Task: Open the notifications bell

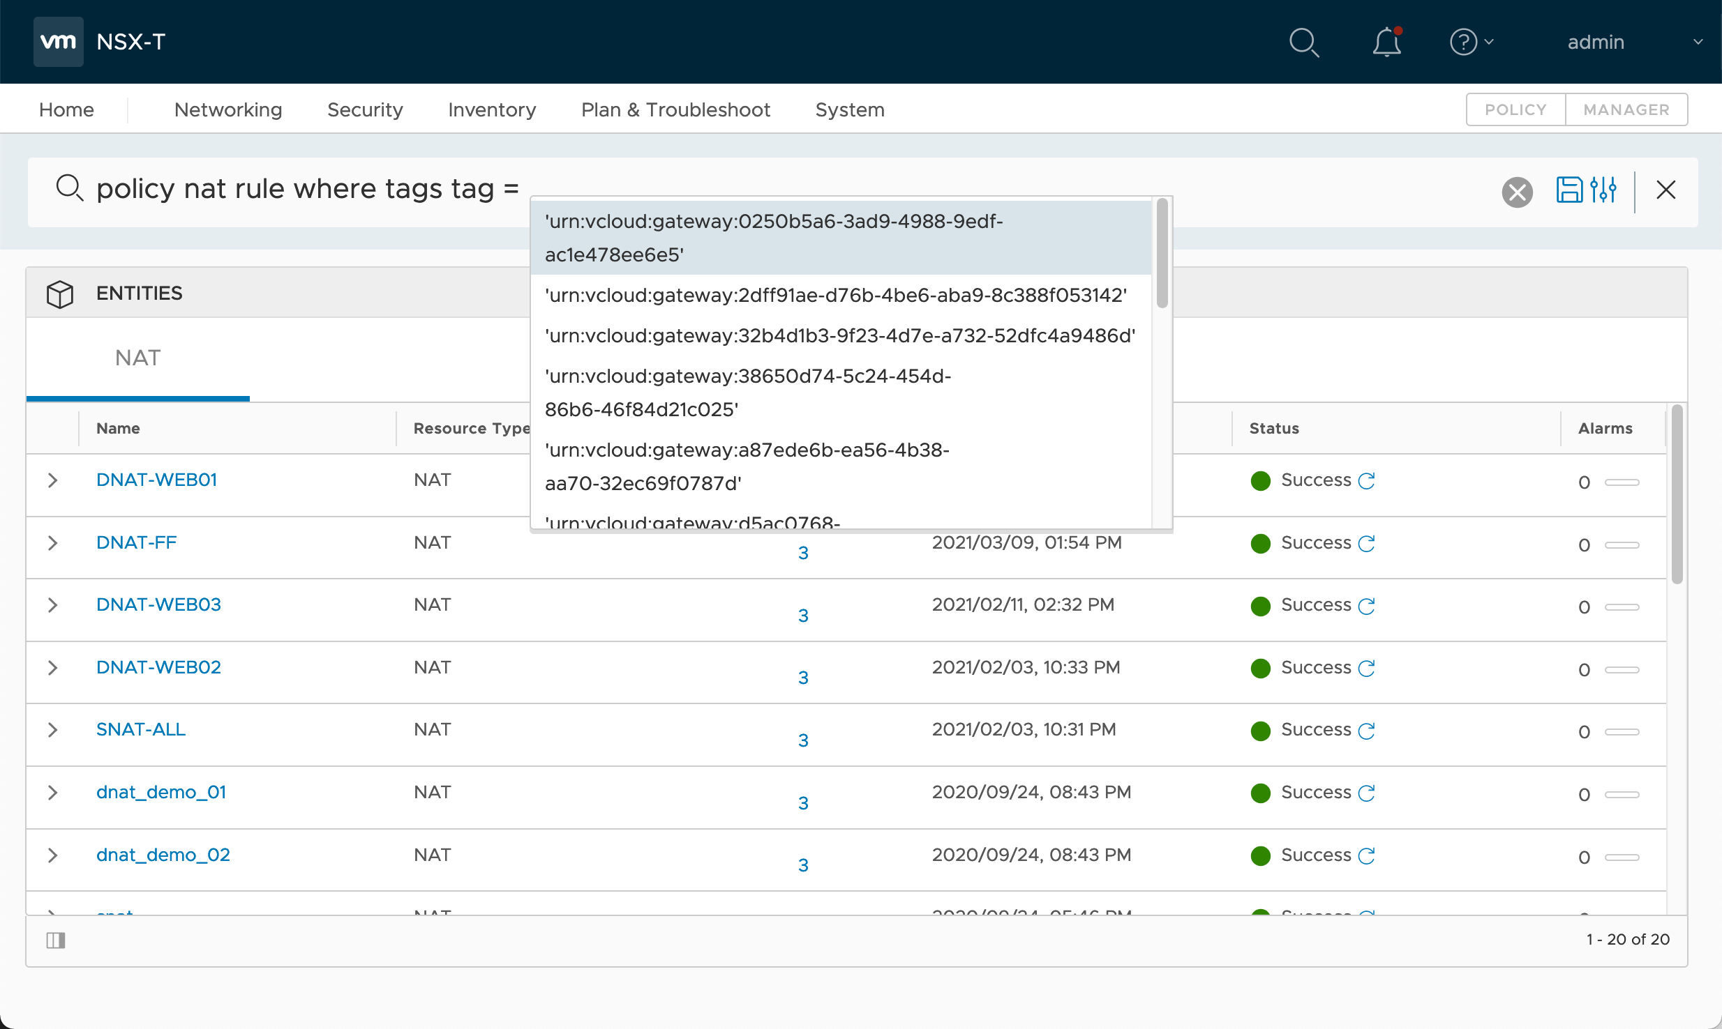Action: tap(1387, 42)
